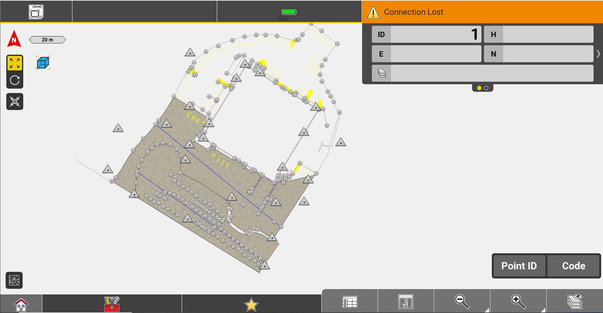This screenshot has width=603, height=313.
Task: Click the Connection Lost warning banner
Action: click(482, 12)
